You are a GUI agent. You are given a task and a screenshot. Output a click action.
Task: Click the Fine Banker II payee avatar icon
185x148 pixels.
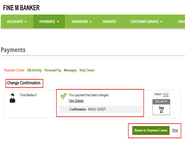point(12,98)
